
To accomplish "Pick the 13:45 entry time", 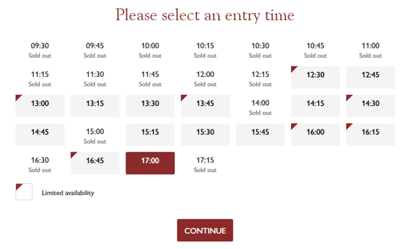I will 205,106.
